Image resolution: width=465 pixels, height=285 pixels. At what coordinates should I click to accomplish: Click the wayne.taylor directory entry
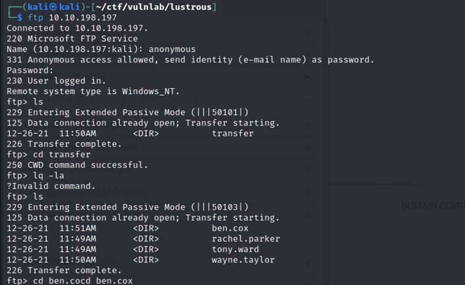(243, 260)
